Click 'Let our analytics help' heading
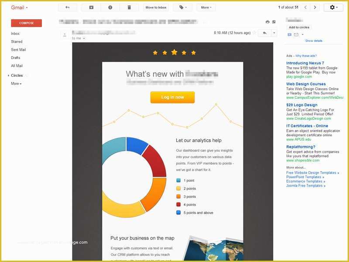The height and width of the screenshot is (262, 349). pos(198,140)
